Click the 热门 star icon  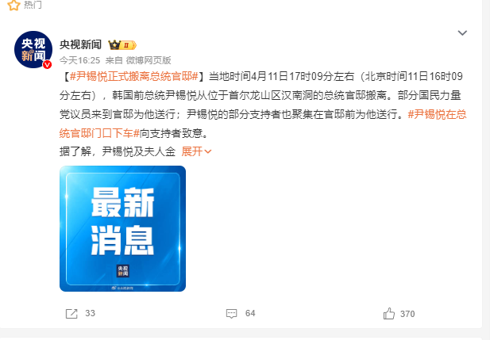pos(14,5)
